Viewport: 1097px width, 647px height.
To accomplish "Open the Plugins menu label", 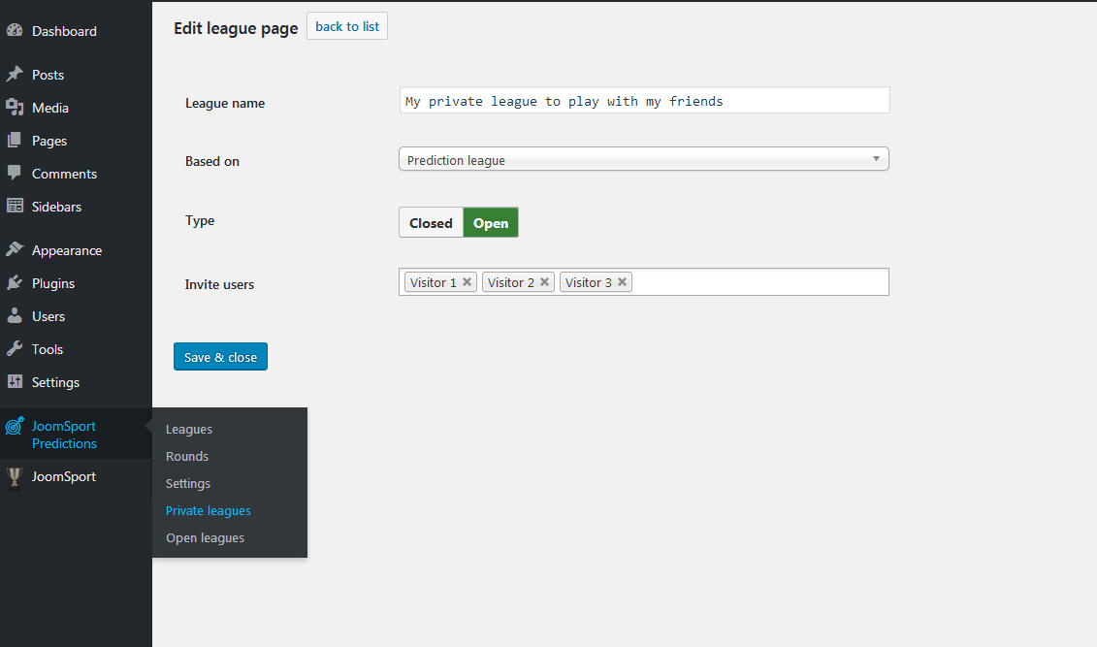I will (53, 283).
